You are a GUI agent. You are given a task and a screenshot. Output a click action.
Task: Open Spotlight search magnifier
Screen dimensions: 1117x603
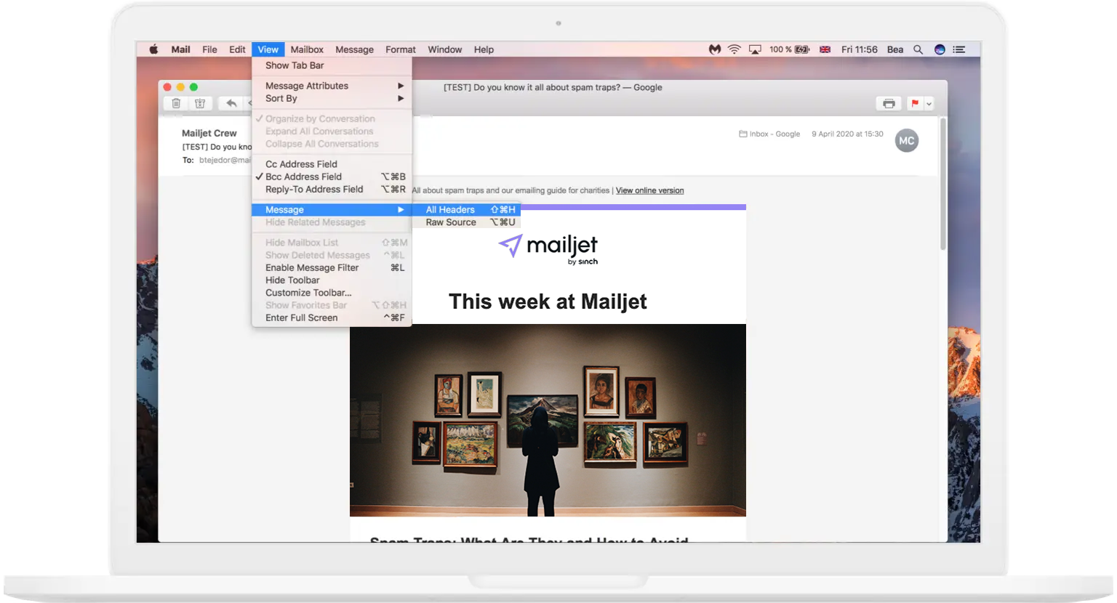(x=918, y=49)
